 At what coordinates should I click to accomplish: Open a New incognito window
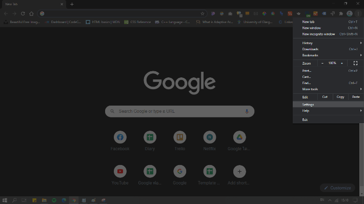(x=328, y=34)
